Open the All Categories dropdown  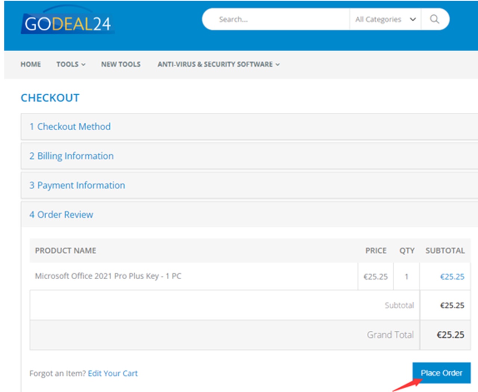(385, 19)
